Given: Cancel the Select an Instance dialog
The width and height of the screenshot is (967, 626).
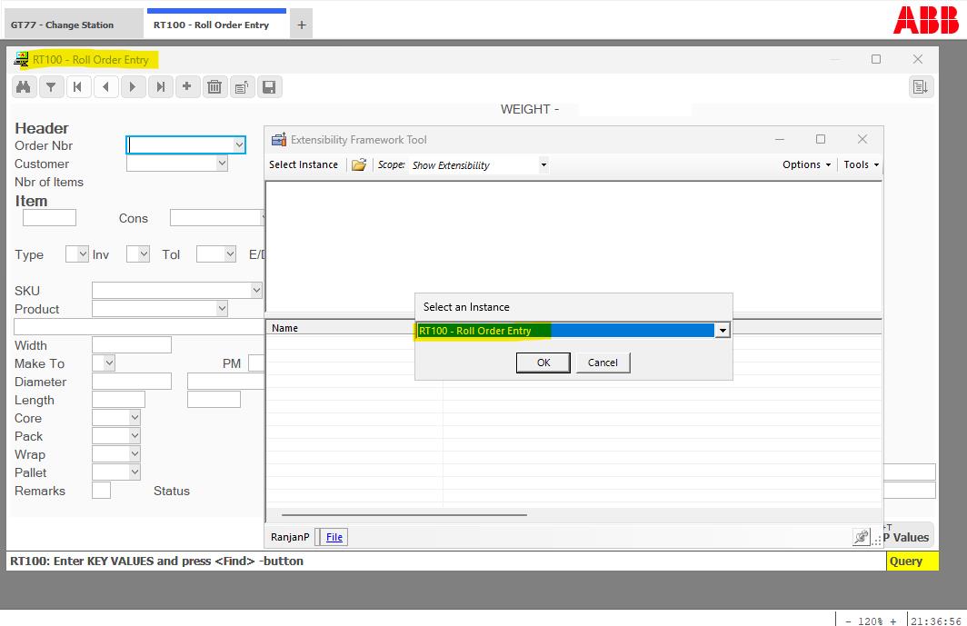Looking at the screenshot, I should click(603, 362).
